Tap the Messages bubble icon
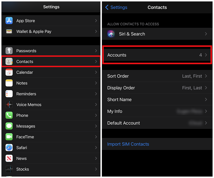The width and height of the screenshot is (214, 178). click(x=9, y=126)
